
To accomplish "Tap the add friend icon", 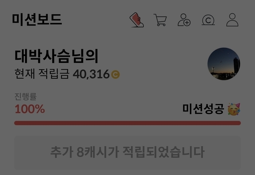I will tap(184, 20).
